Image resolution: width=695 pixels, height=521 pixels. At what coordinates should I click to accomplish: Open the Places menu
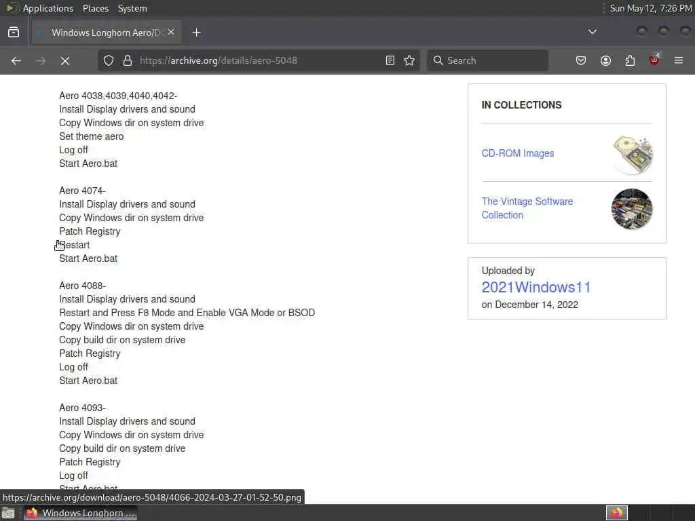coord(95,8)
